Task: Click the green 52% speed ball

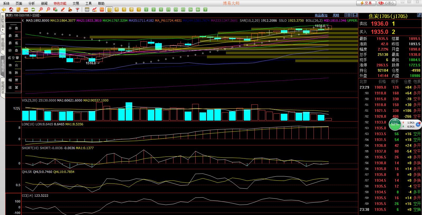Action: [395, 124]
